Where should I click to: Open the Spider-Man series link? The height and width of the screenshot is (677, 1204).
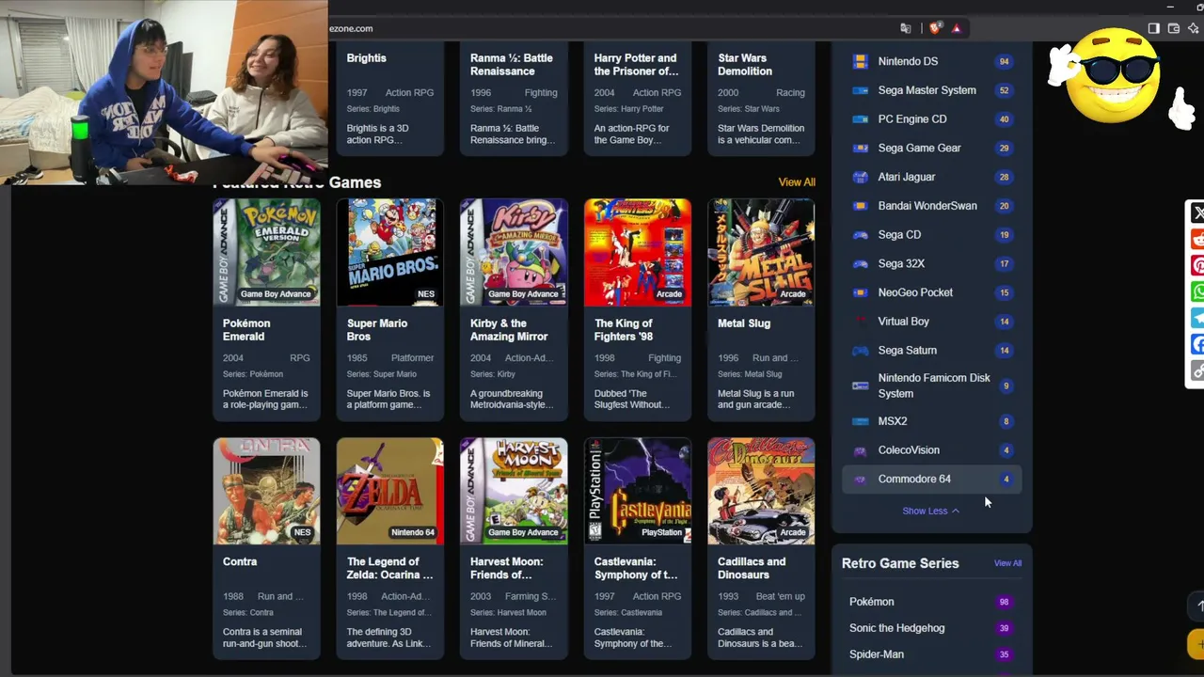tap(877, 654)
